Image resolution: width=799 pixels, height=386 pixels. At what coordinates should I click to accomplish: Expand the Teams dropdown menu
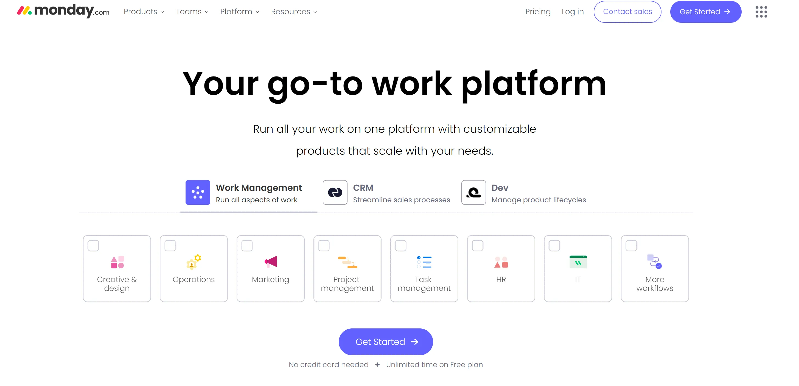(x=192, y=11)
